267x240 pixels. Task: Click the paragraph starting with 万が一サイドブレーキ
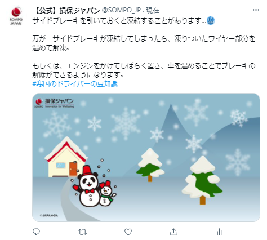coord(144,43)
